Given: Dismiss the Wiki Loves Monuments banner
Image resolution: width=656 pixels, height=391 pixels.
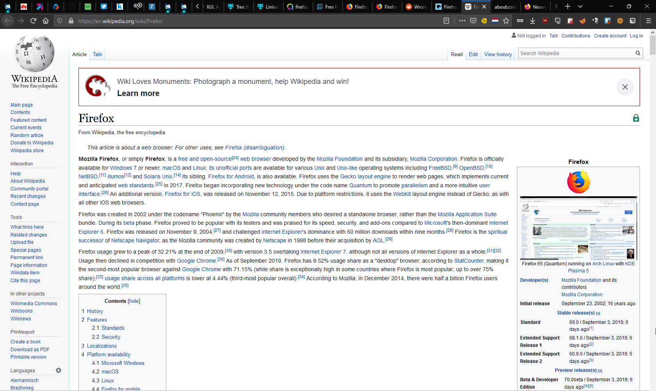Looking at the screenshot, I should click(x=625, y=87).
